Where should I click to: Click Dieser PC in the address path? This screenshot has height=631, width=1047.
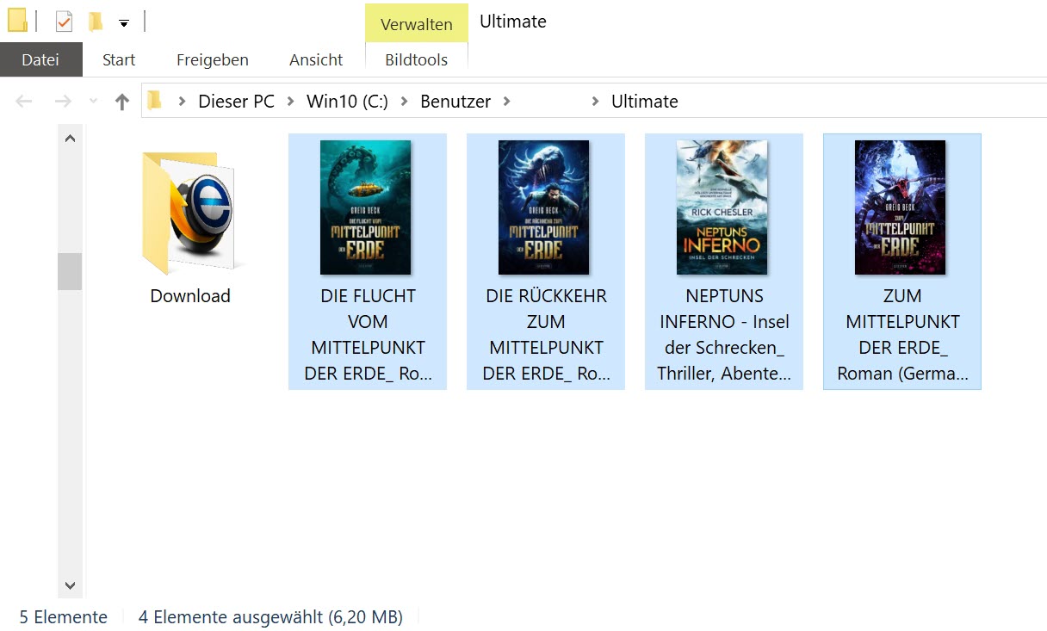pos(236,102)
